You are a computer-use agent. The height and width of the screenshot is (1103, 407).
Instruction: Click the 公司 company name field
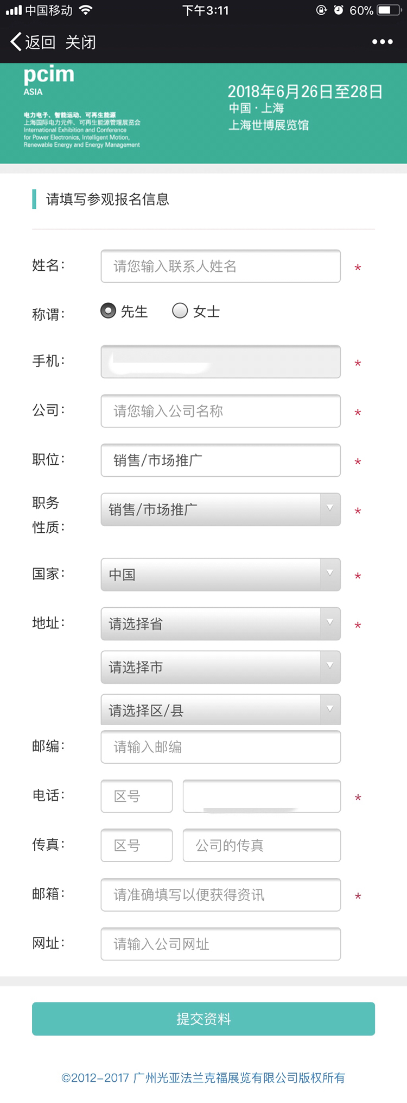pos(220,411)
